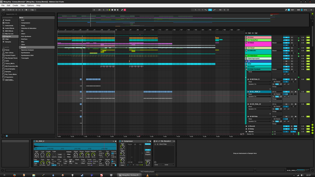Image resolution: width=315 pixels, height=177 pixels.
Task: Unfold the Gr-Bass group track
Action: [x=246, y=43]
